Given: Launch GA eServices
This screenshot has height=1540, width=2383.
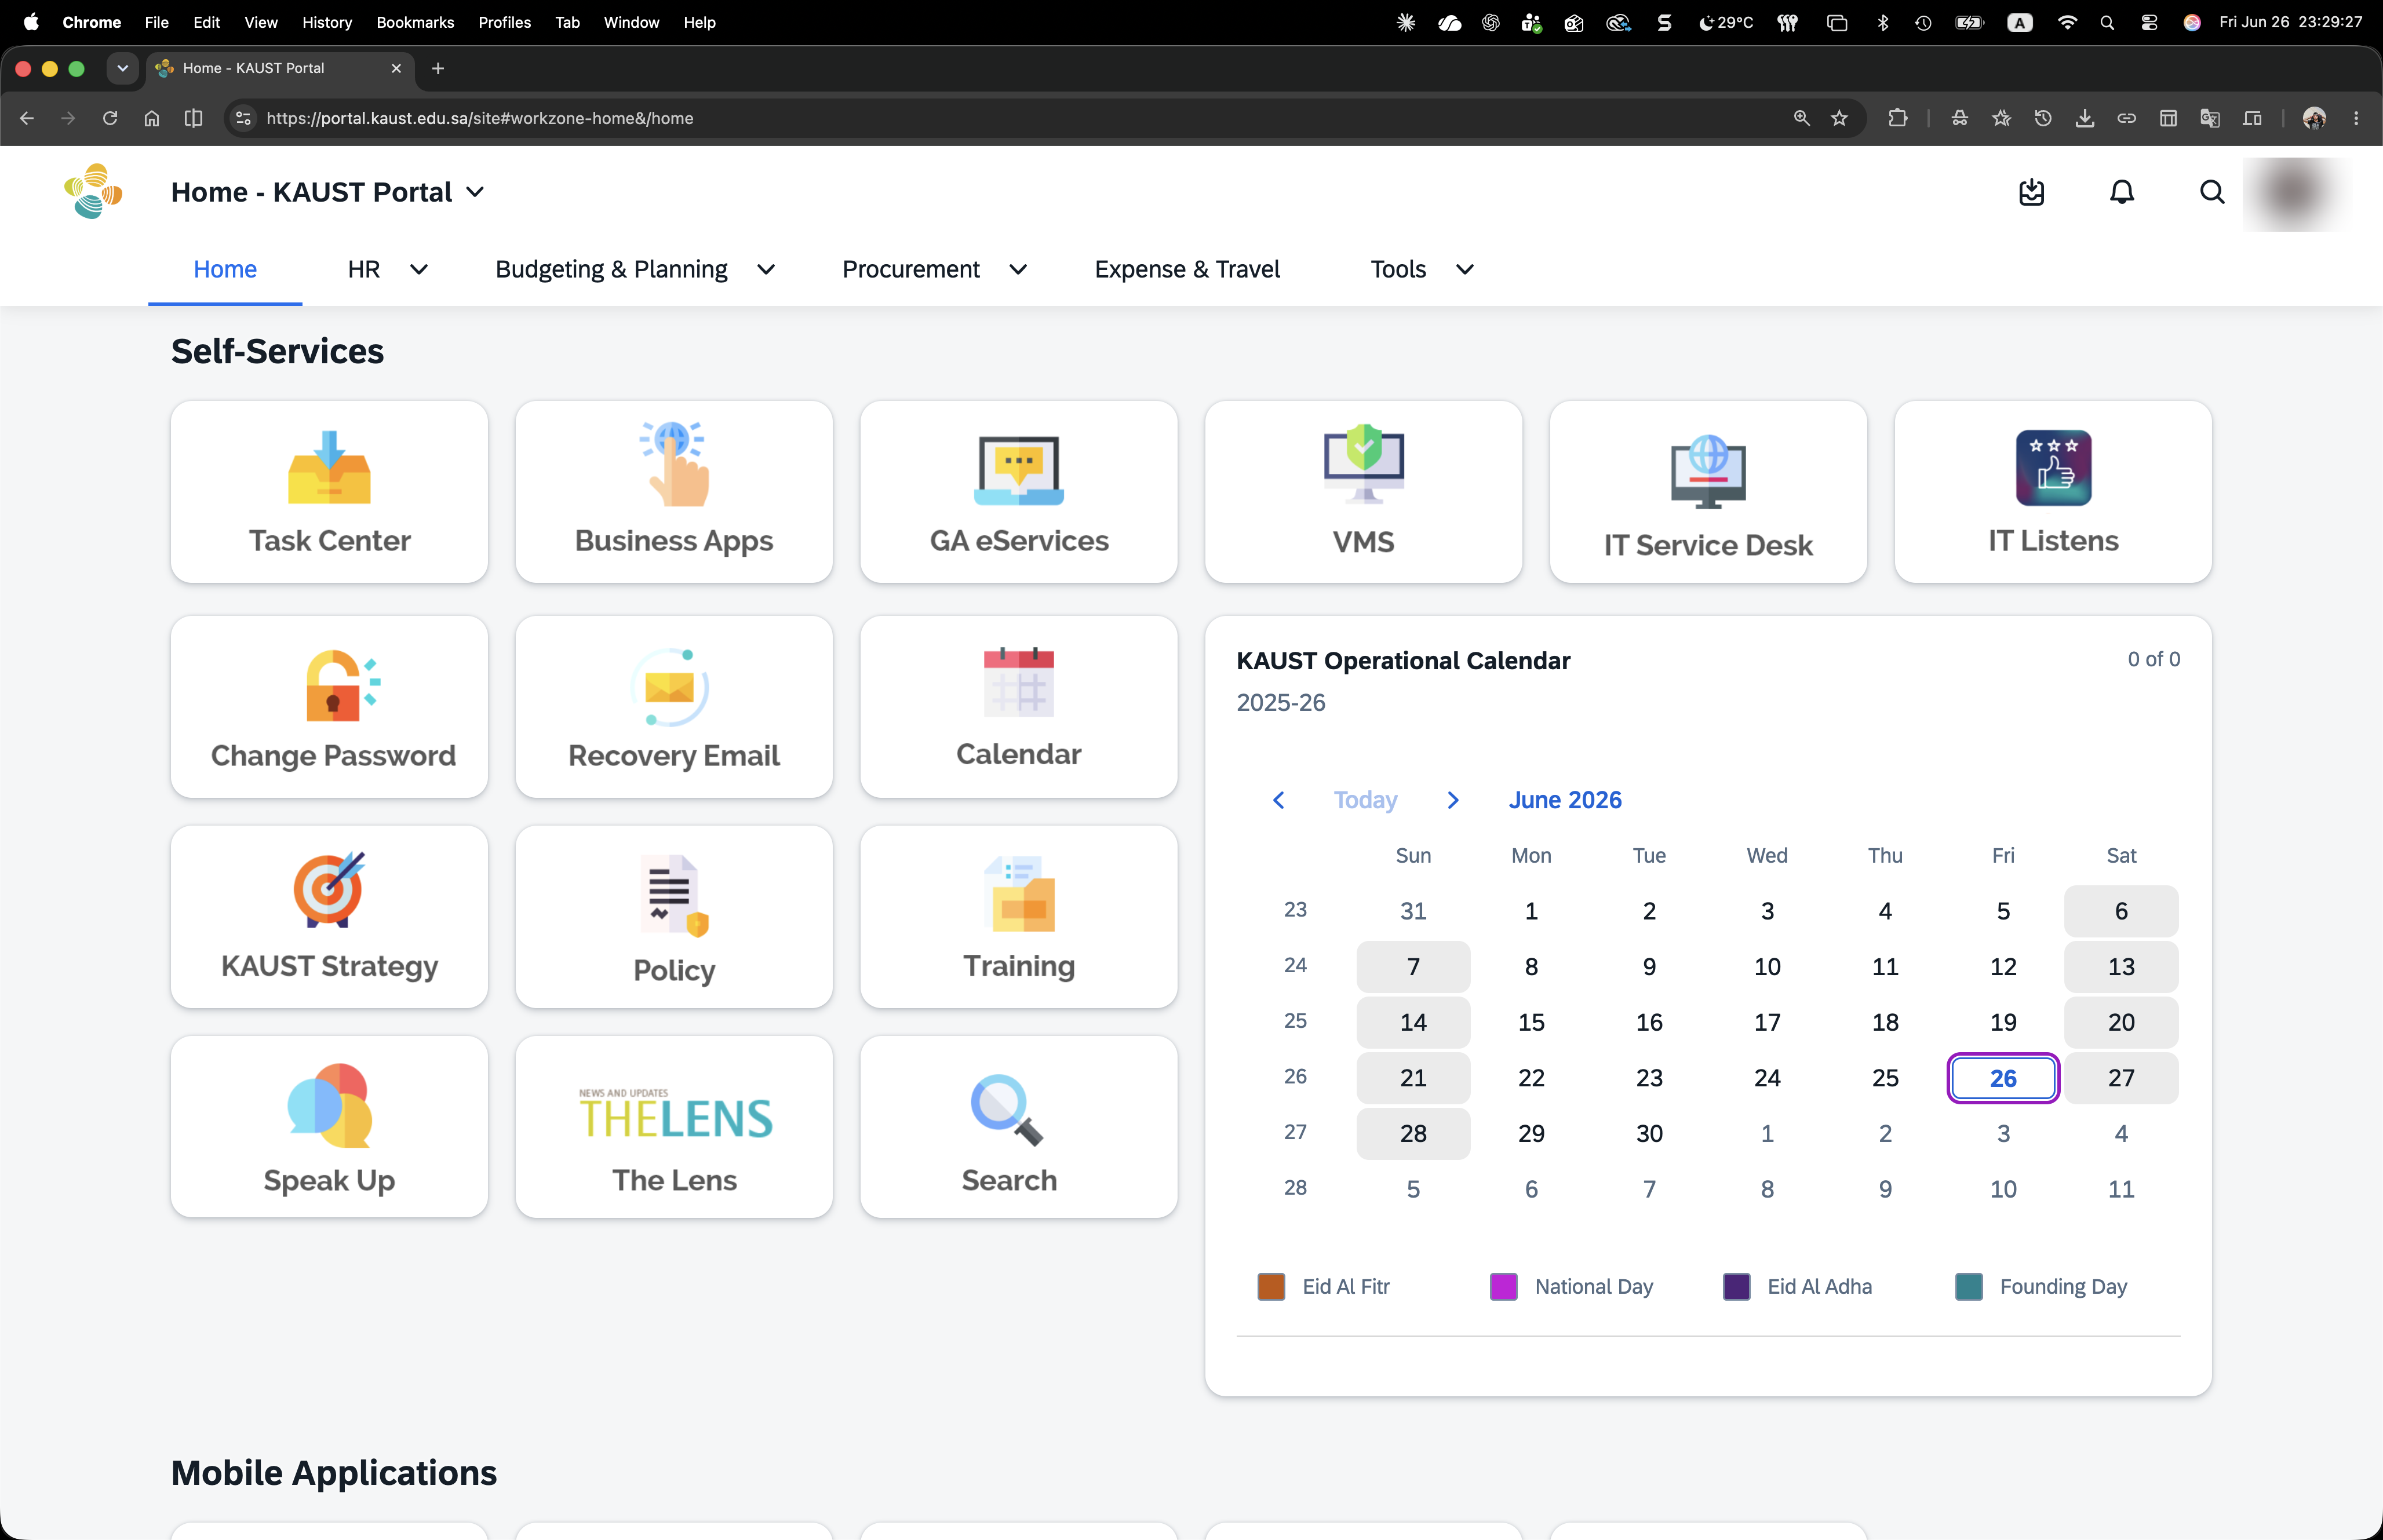Looking at the screenshot, I should coord(1018,492).
